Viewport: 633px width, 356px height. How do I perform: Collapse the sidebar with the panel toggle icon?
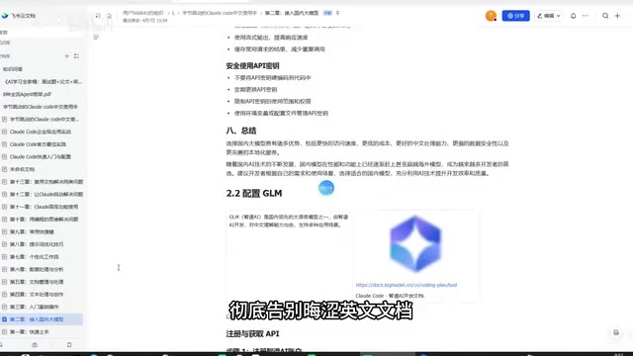tap(98, 16)
